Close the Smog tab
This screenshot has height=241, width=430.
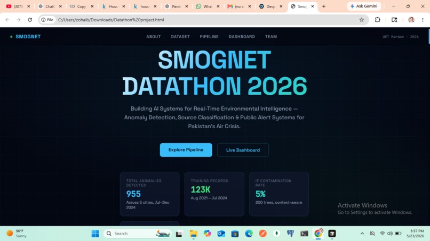[x=312, y=6]
